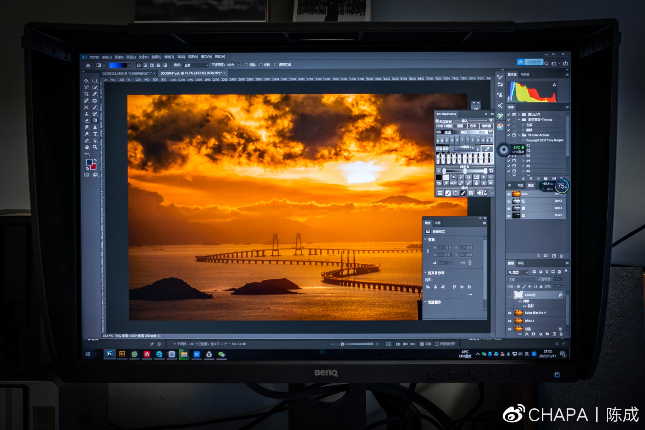Click the 饱和度 button in TK7 RapidMask

(486, 126)
